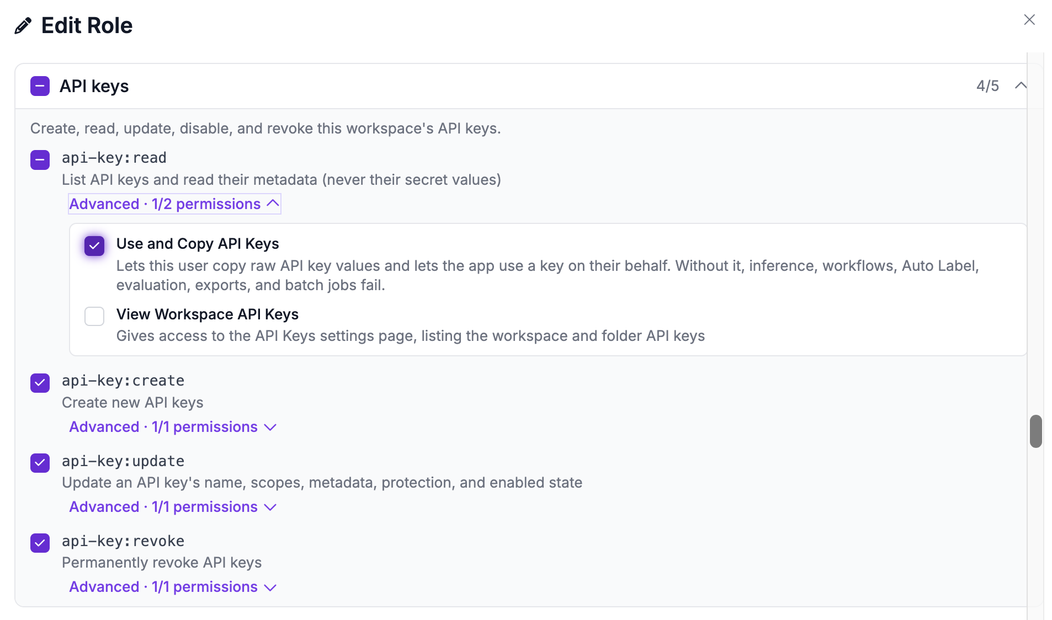Toggle the api-key:read checkbox
This screenshot has width=1052, height=620.
pyautogui.click(x=40, y=160)
